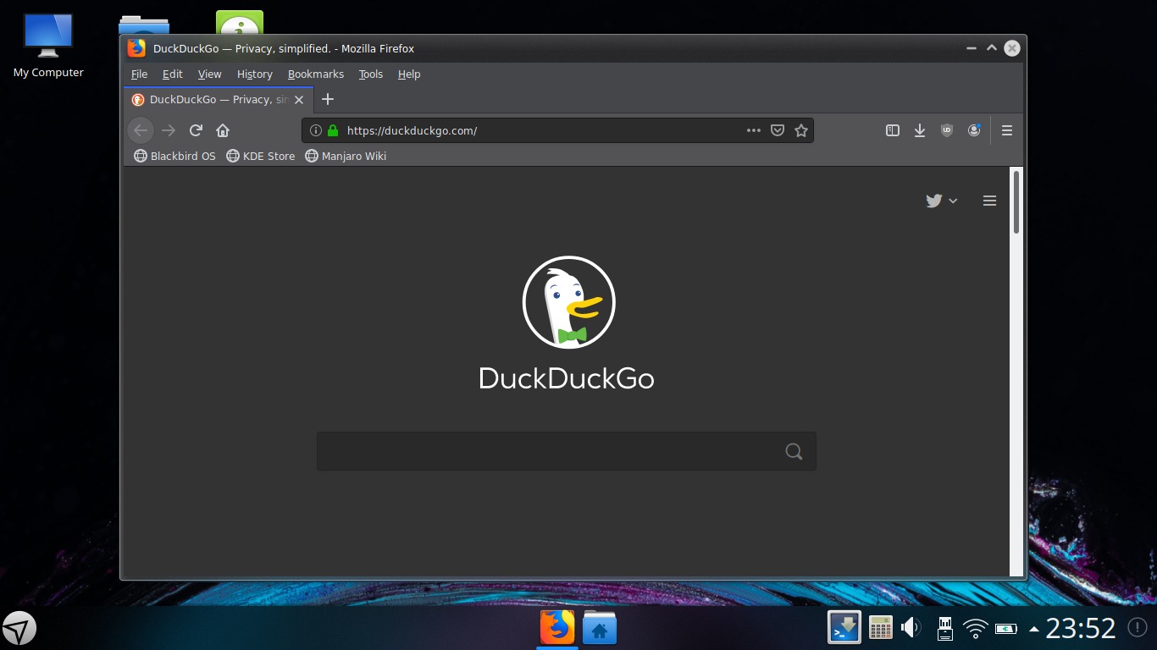Viewport: 1157px width, 650px height.
Task: Open terminal download tray icon
Action: coord(844,628)
